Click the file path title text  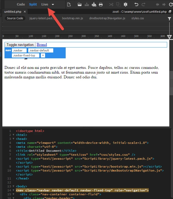pos(140,12)
